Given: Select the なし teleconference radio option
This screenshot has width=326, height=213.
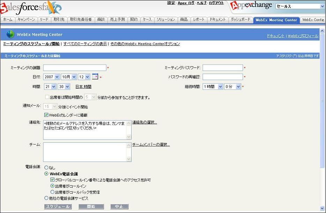Looking at the screenshot, I should click(46, 168).
